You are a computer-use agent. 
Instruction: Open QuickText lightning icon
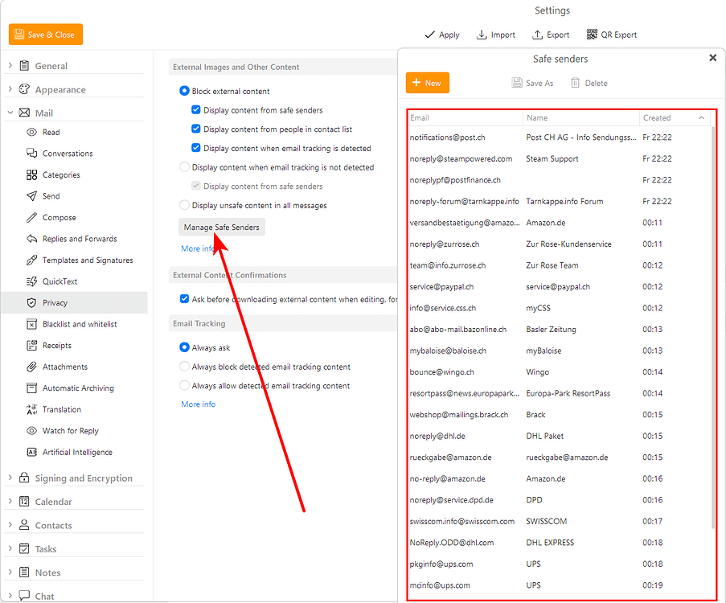(31, 281)
